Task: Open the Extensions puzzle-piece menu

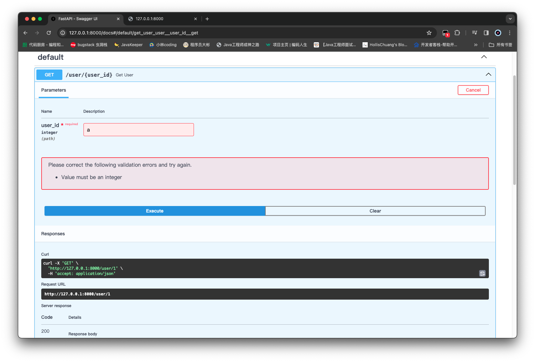Action: 457,33
